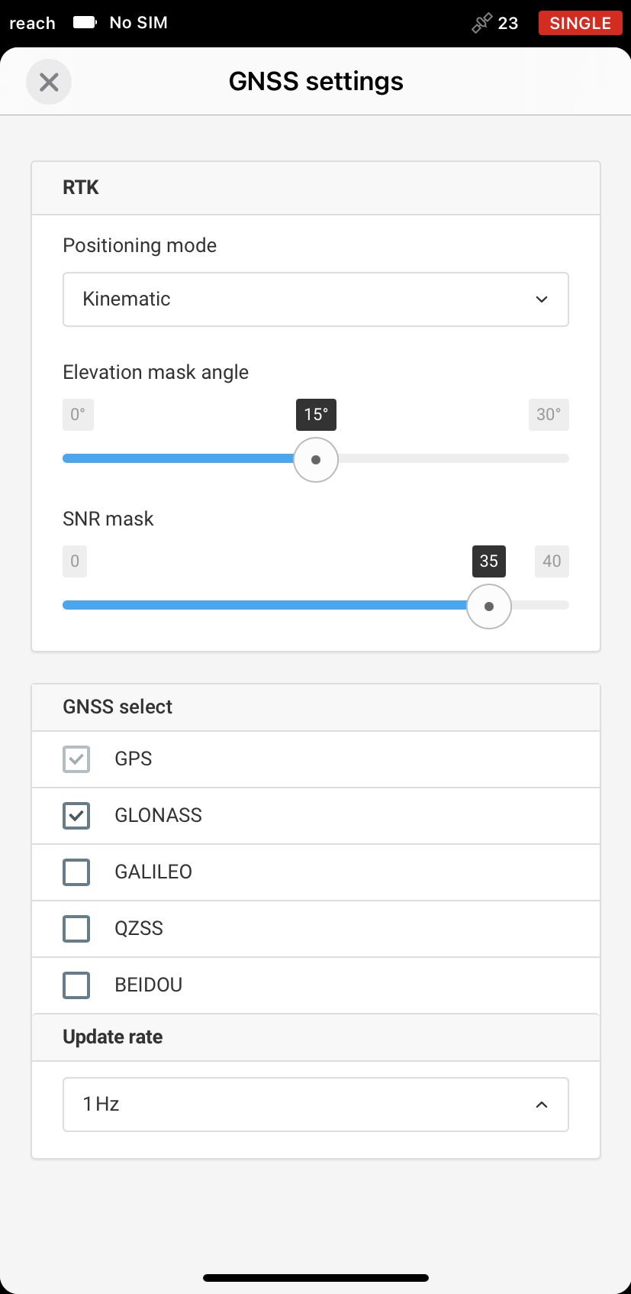Viewport: 631px width, 1294px height.
Task: Tap the reach label in status bar
Action: 32,23
